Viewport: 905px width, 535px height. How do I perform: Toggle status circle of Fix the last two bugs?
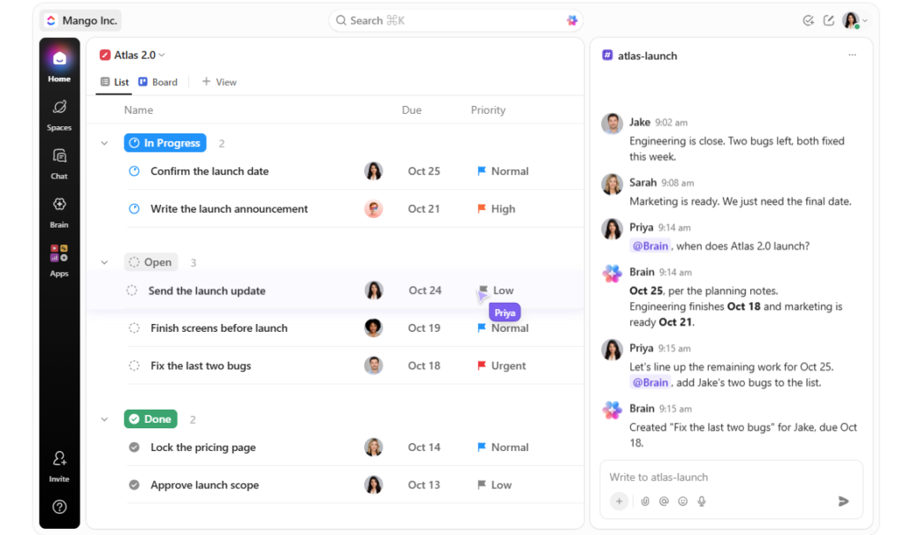[x=134, y=365]
